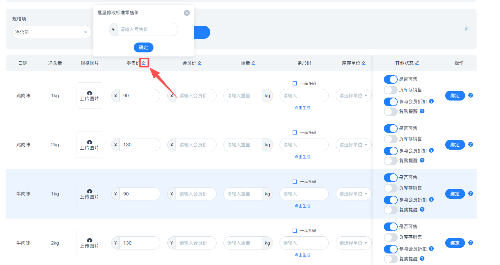
Task: Click the 请输入零售价 input in the popup
Action: pyautogui.click(x=147, y=29)
